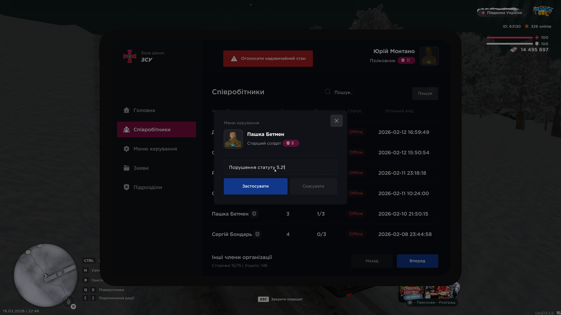This screenshot has height=315, width=561.
Task: Click the red health bar in HUD
Action: pyautogui.click(x=510, y=38)
